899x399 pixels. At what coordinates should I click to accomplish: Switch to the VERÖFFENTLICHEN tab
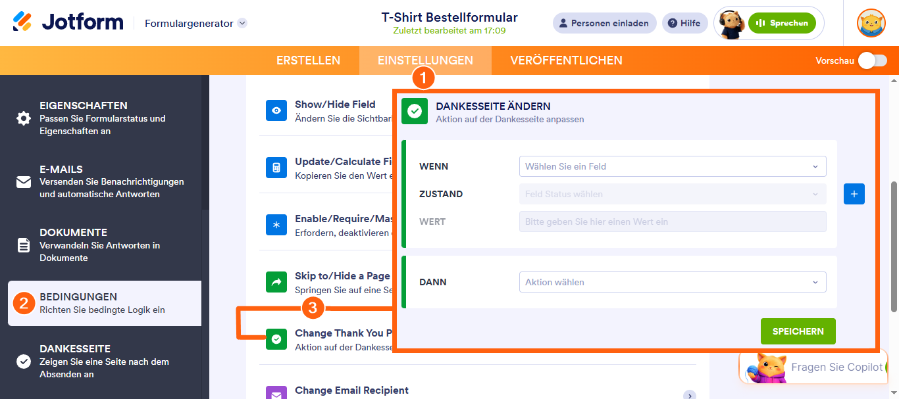566,60
